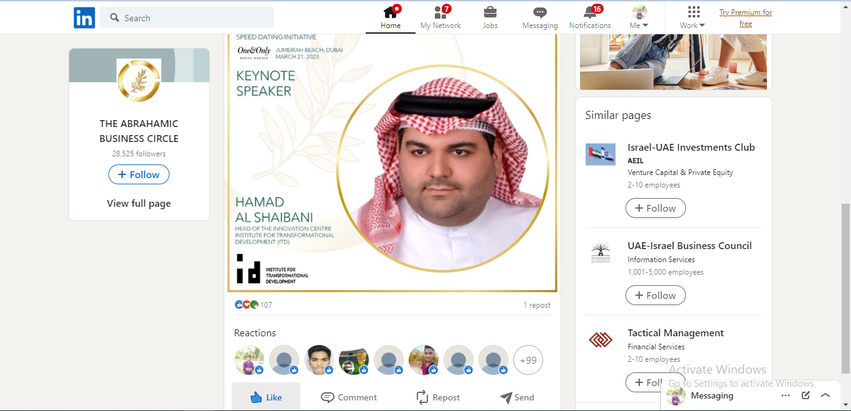Open Messaging overlay three-dot options
851x411 pixels.
786,395
